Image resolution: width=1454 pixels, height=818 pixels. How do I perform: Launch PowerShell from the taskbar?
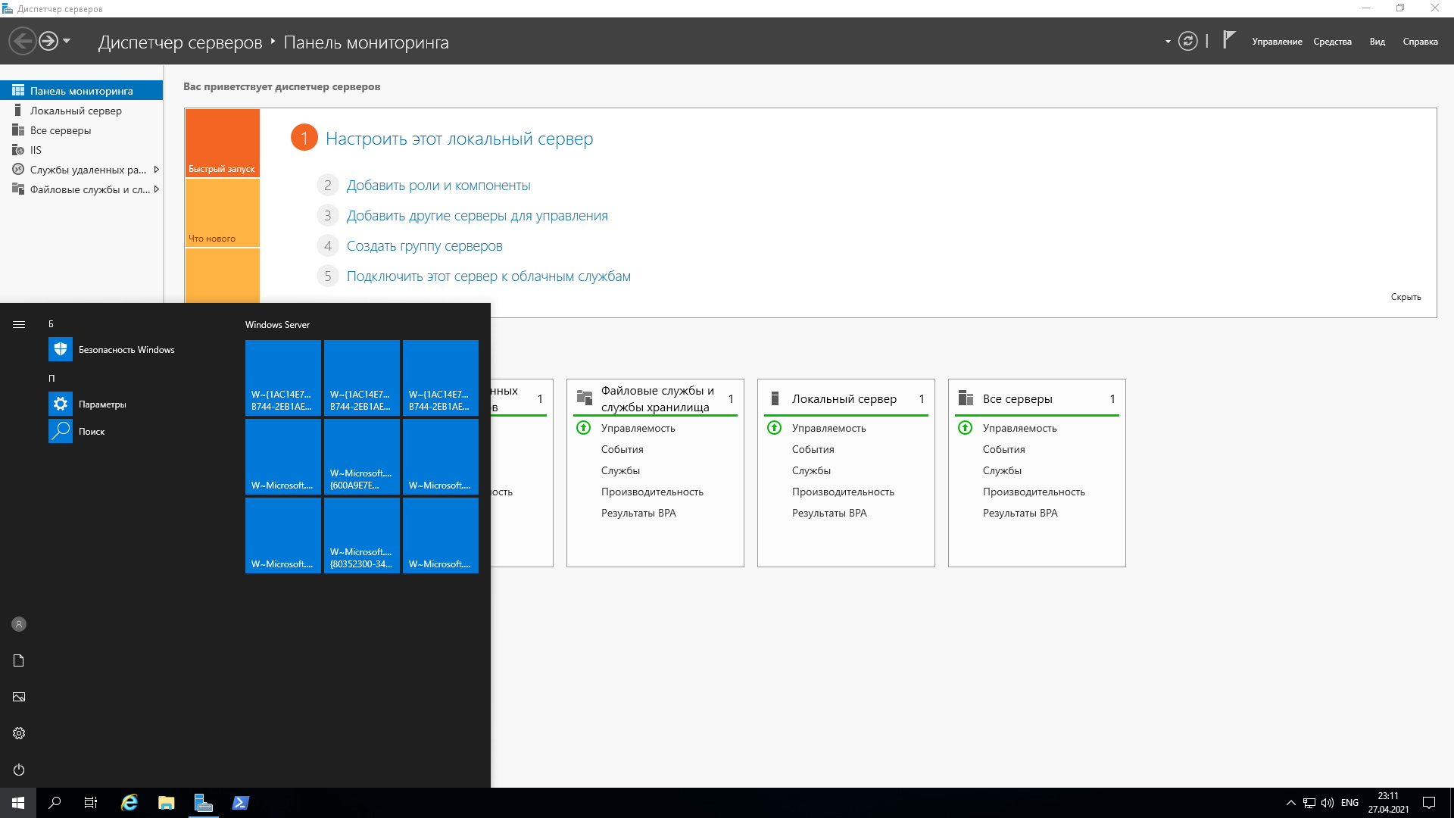[x=241, y=803]
